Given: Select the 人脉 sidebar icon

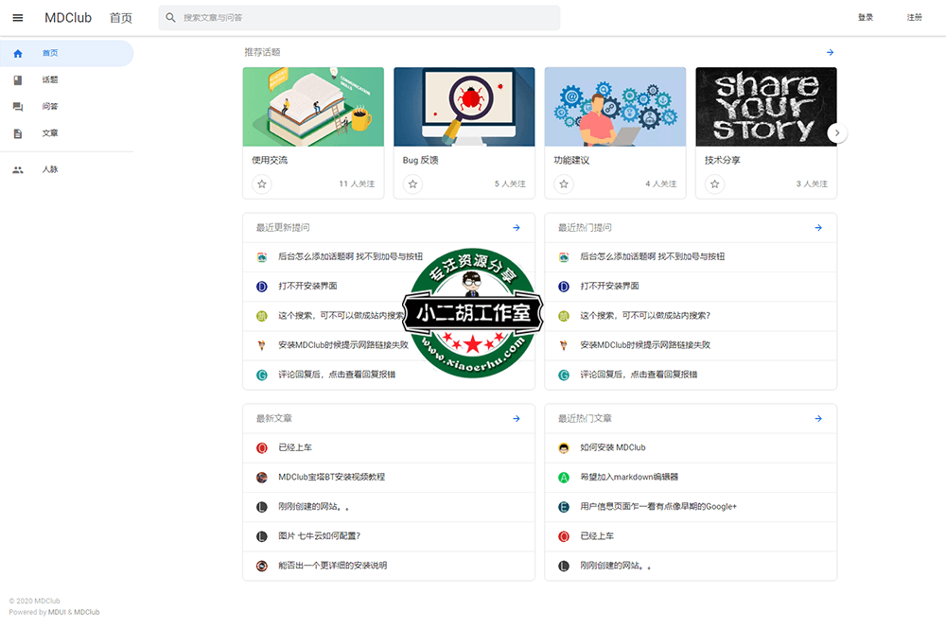Looking at the screenshot, I should (17, 169).
